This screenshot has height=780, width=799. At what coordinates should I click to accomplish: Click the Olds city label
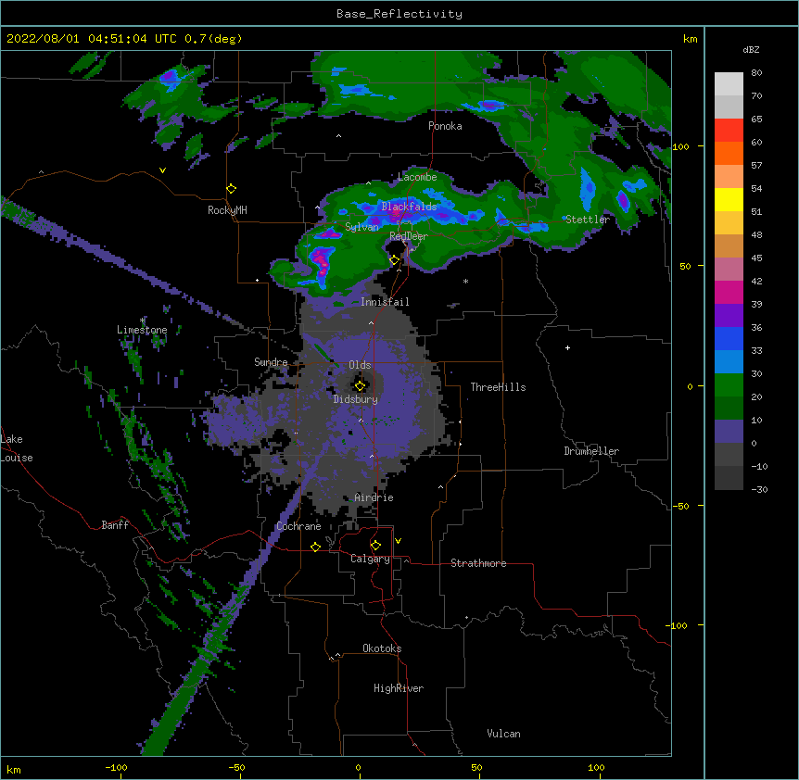[360, 365]
